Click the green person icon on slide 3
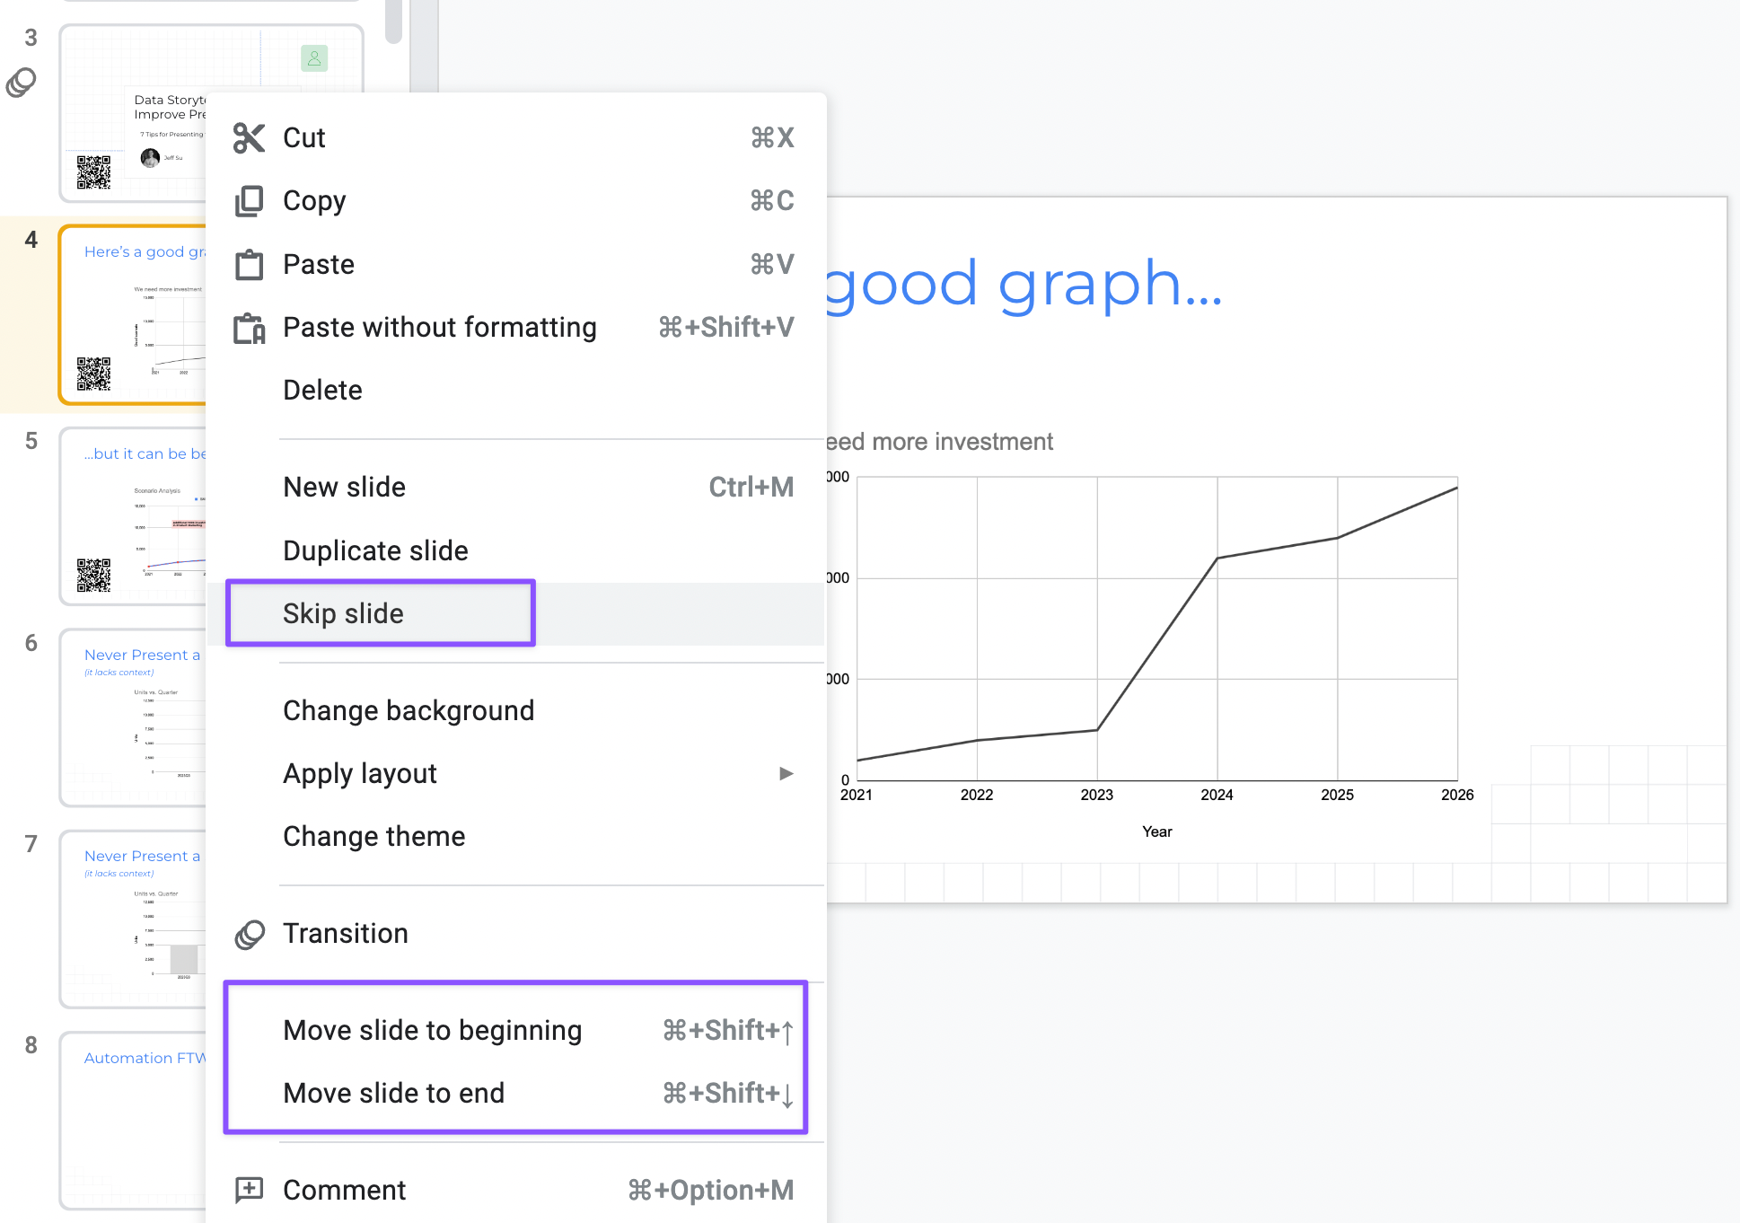 pyautogui.click(x=314, y=58)
